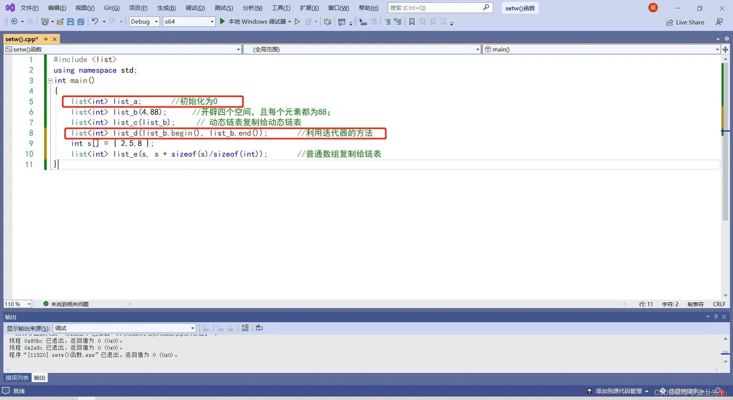Click the CRLF line ending indicator

pos(719,304)
